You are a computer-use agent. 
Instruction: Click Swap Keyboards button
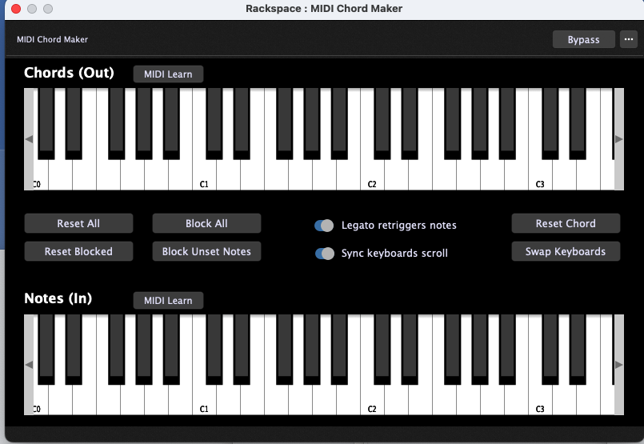tap(566, 251)
